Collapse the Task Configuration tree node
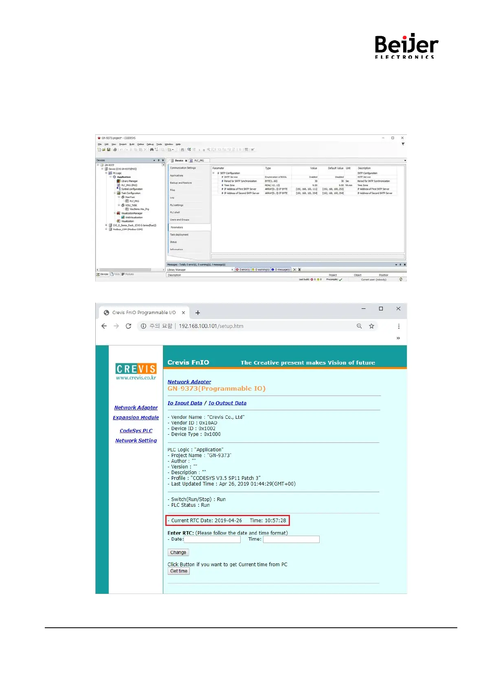This screenshot has height=686, width=485. [x=114, y=193]
